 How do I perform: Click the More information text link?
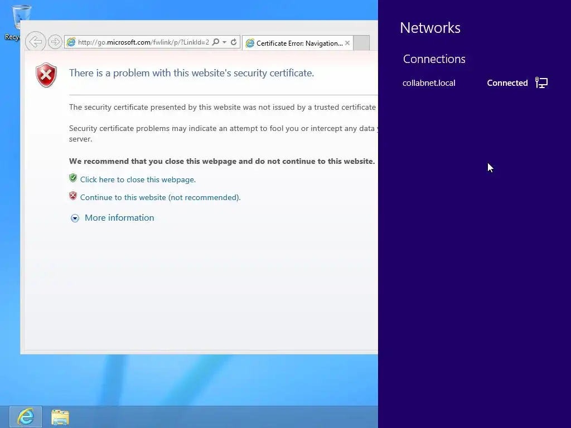point(119,218)
